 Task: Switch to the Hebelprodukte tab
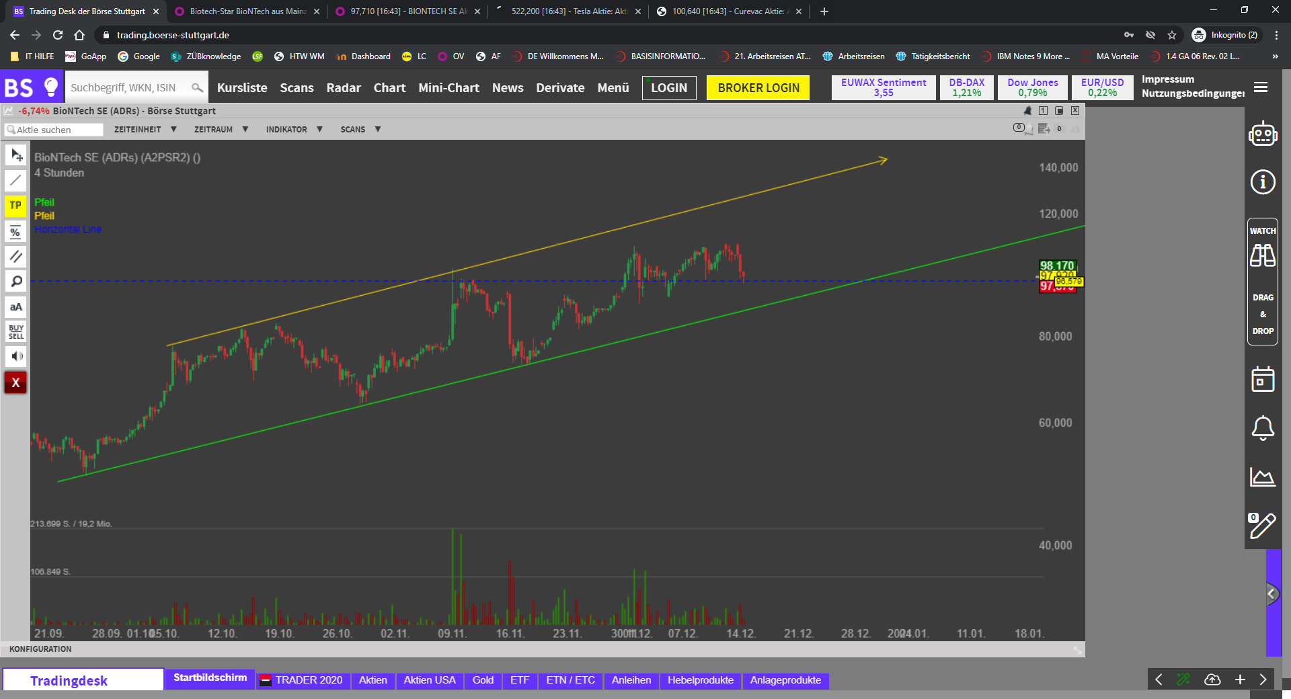[701, 680]
